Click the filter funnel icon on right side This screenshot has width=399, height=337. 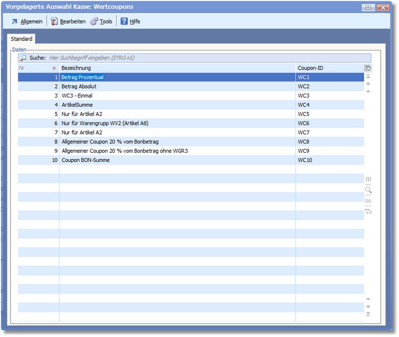pyautogui.click(x=368, y=212)
